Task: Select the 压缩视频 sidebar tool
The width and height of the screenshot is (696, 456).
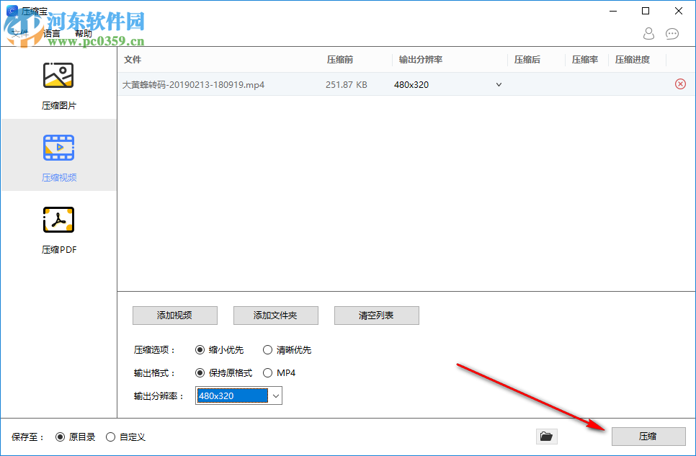Action: [58, 156]
